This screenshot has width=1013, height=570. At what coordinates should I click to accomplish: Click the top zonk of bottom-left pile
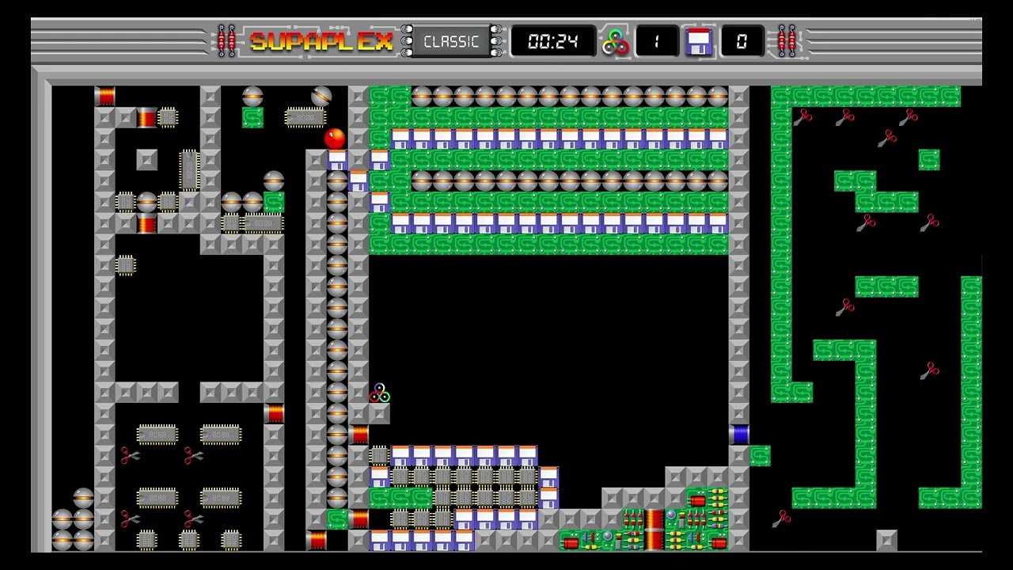coord(83,498)
